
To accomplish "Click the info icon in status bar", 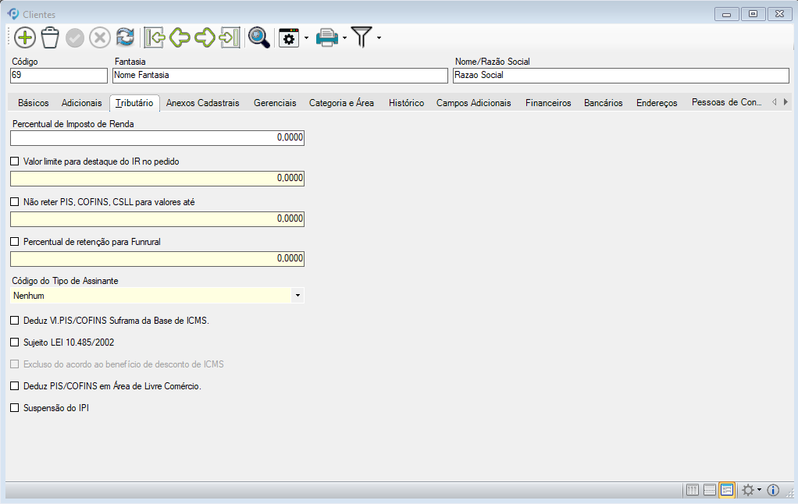I will pyautogui.click(x=773, y=490).
